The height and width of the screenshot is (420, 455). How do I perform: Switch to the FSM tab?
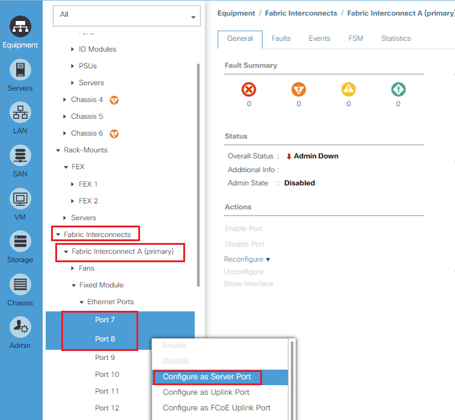pyautogui.click(x=356, y=38)
